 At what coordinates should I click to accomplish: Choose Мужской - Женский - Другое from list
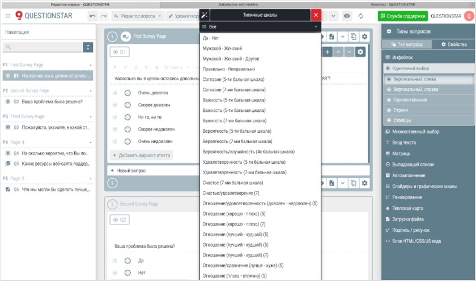pyautogui.click(x=260, y=58)
